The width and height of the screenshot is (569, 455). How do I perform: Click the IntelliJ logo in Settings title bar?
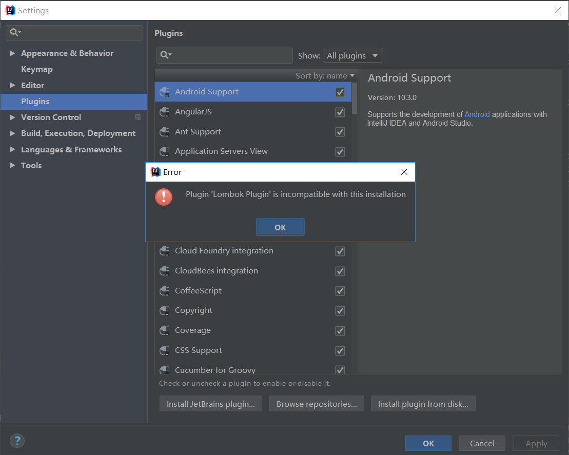coord(10,11)
